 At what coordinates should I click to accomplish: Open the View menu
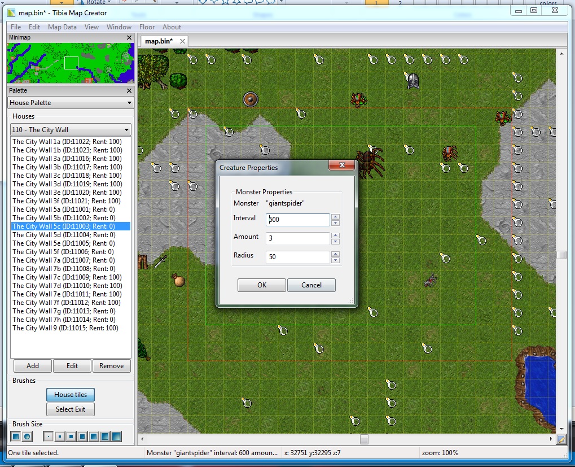(91, 27)
